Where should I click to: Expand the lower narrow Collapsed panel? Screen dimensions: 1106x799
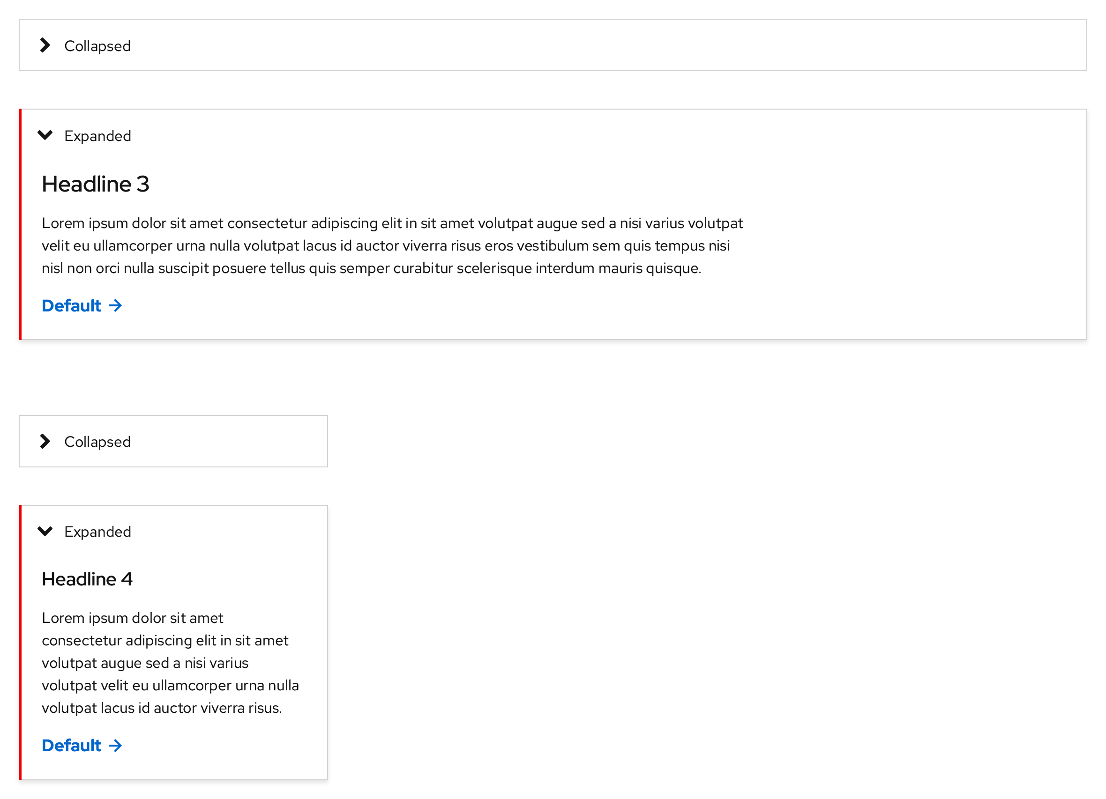[x=97, y=441]
